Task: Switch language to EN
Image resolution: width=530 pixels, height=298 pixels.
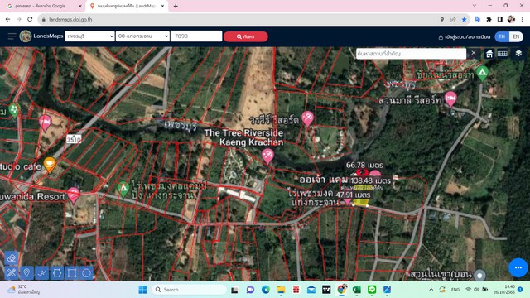Action: click(x=516, y=36)
